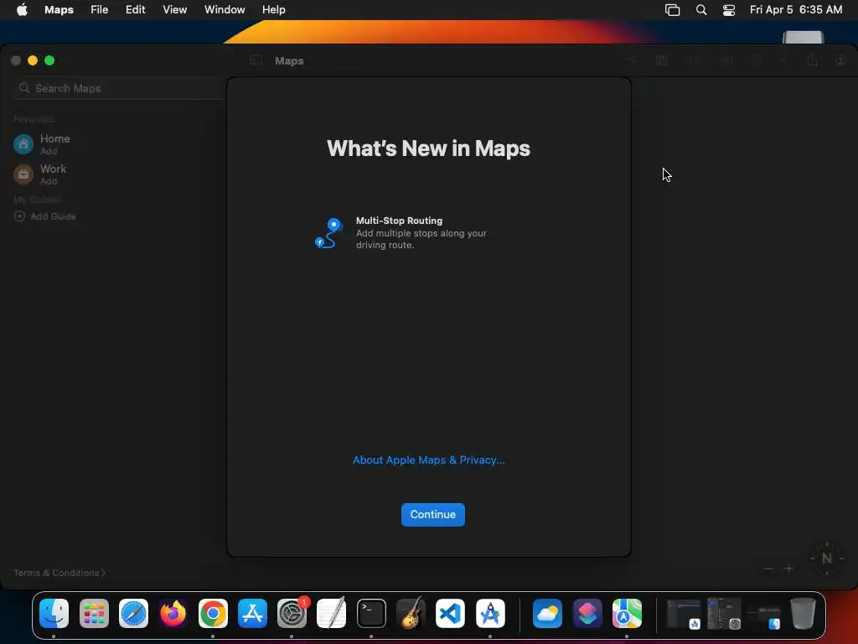The width and height of the screenshot is (858, 644).
Task: Toggle the 3D view button
Action: pyautogui.click(x=693, y=60)
